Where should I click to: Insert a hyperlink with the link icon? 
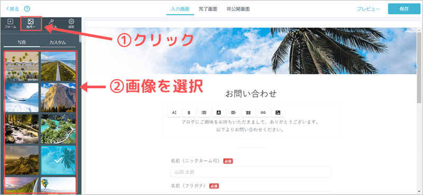click(263, 113)
